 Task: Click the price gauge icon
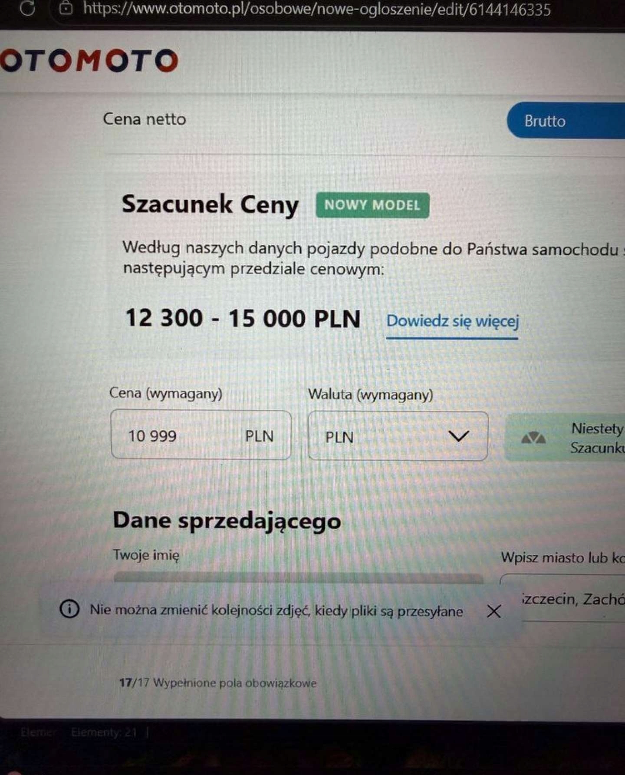coord(533,438)
